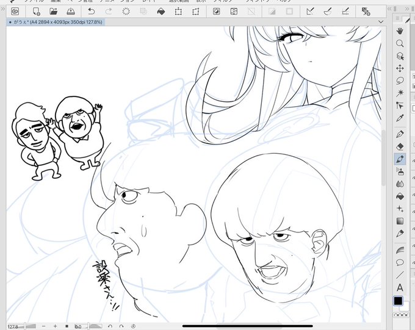Select the Hand move tool
This screenshot has height=330, width=415.
[x=400, y=30]
